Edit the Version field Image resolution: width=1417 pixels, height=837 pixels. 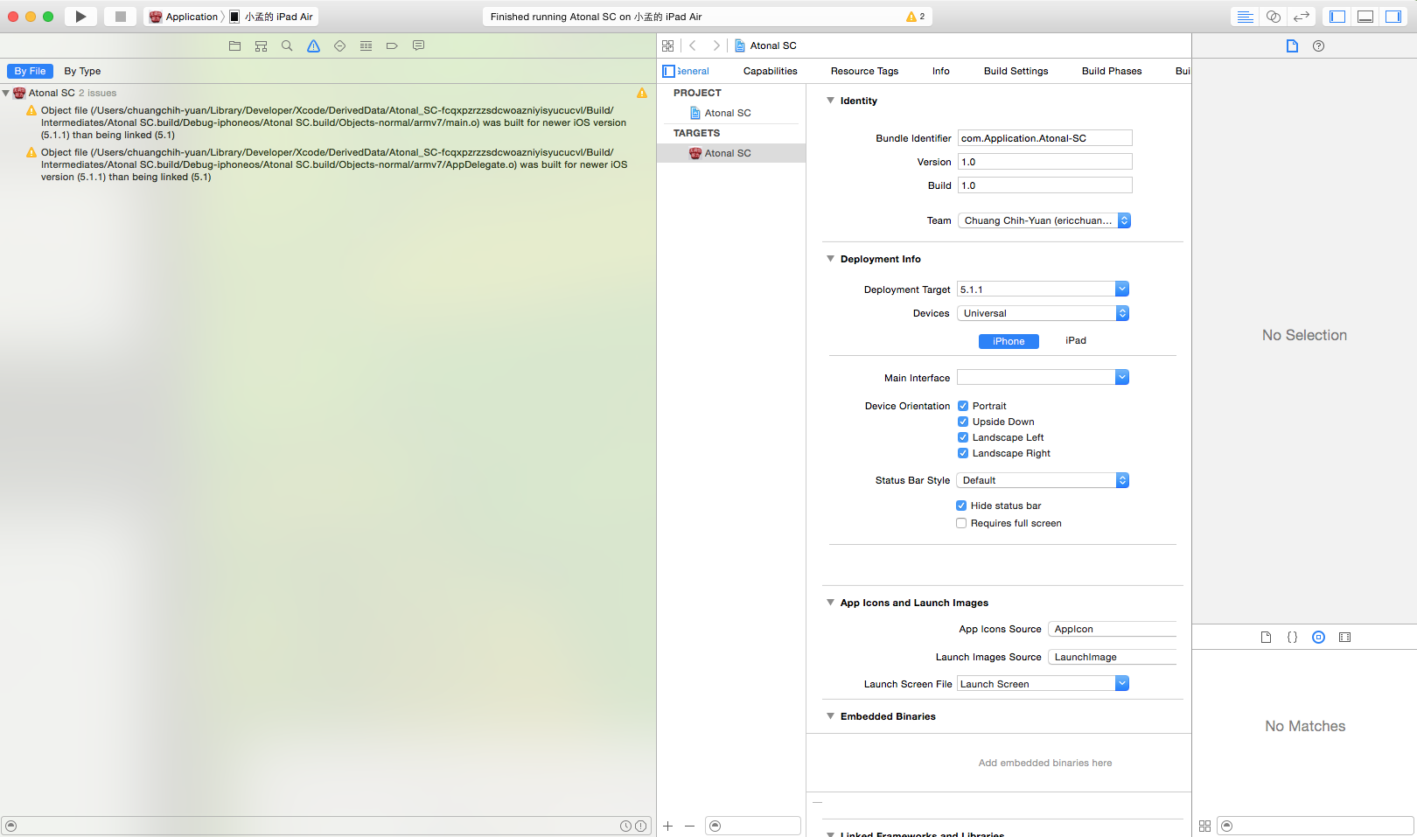click(x=1044, y=162)
